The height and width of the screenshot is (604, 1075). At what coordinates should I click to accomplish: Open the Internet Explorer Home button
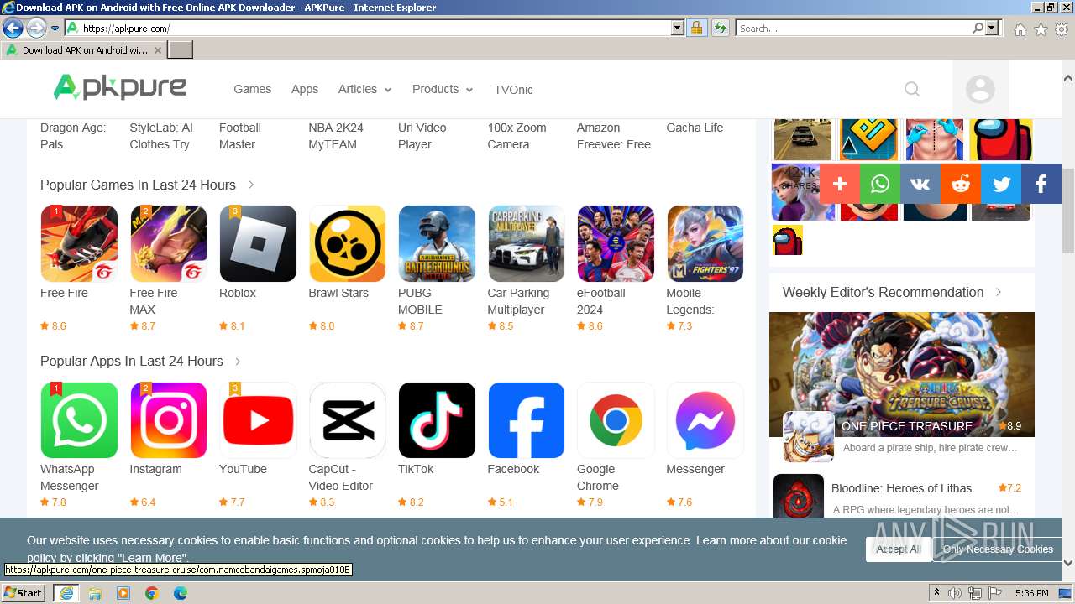point(1020,29)
